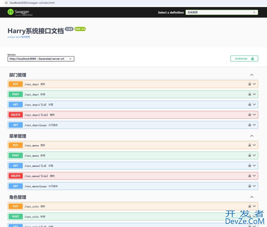Click lock icon on PUT /sys_dept row
This screenshot has height=227, width=267.
click(250, 84)
